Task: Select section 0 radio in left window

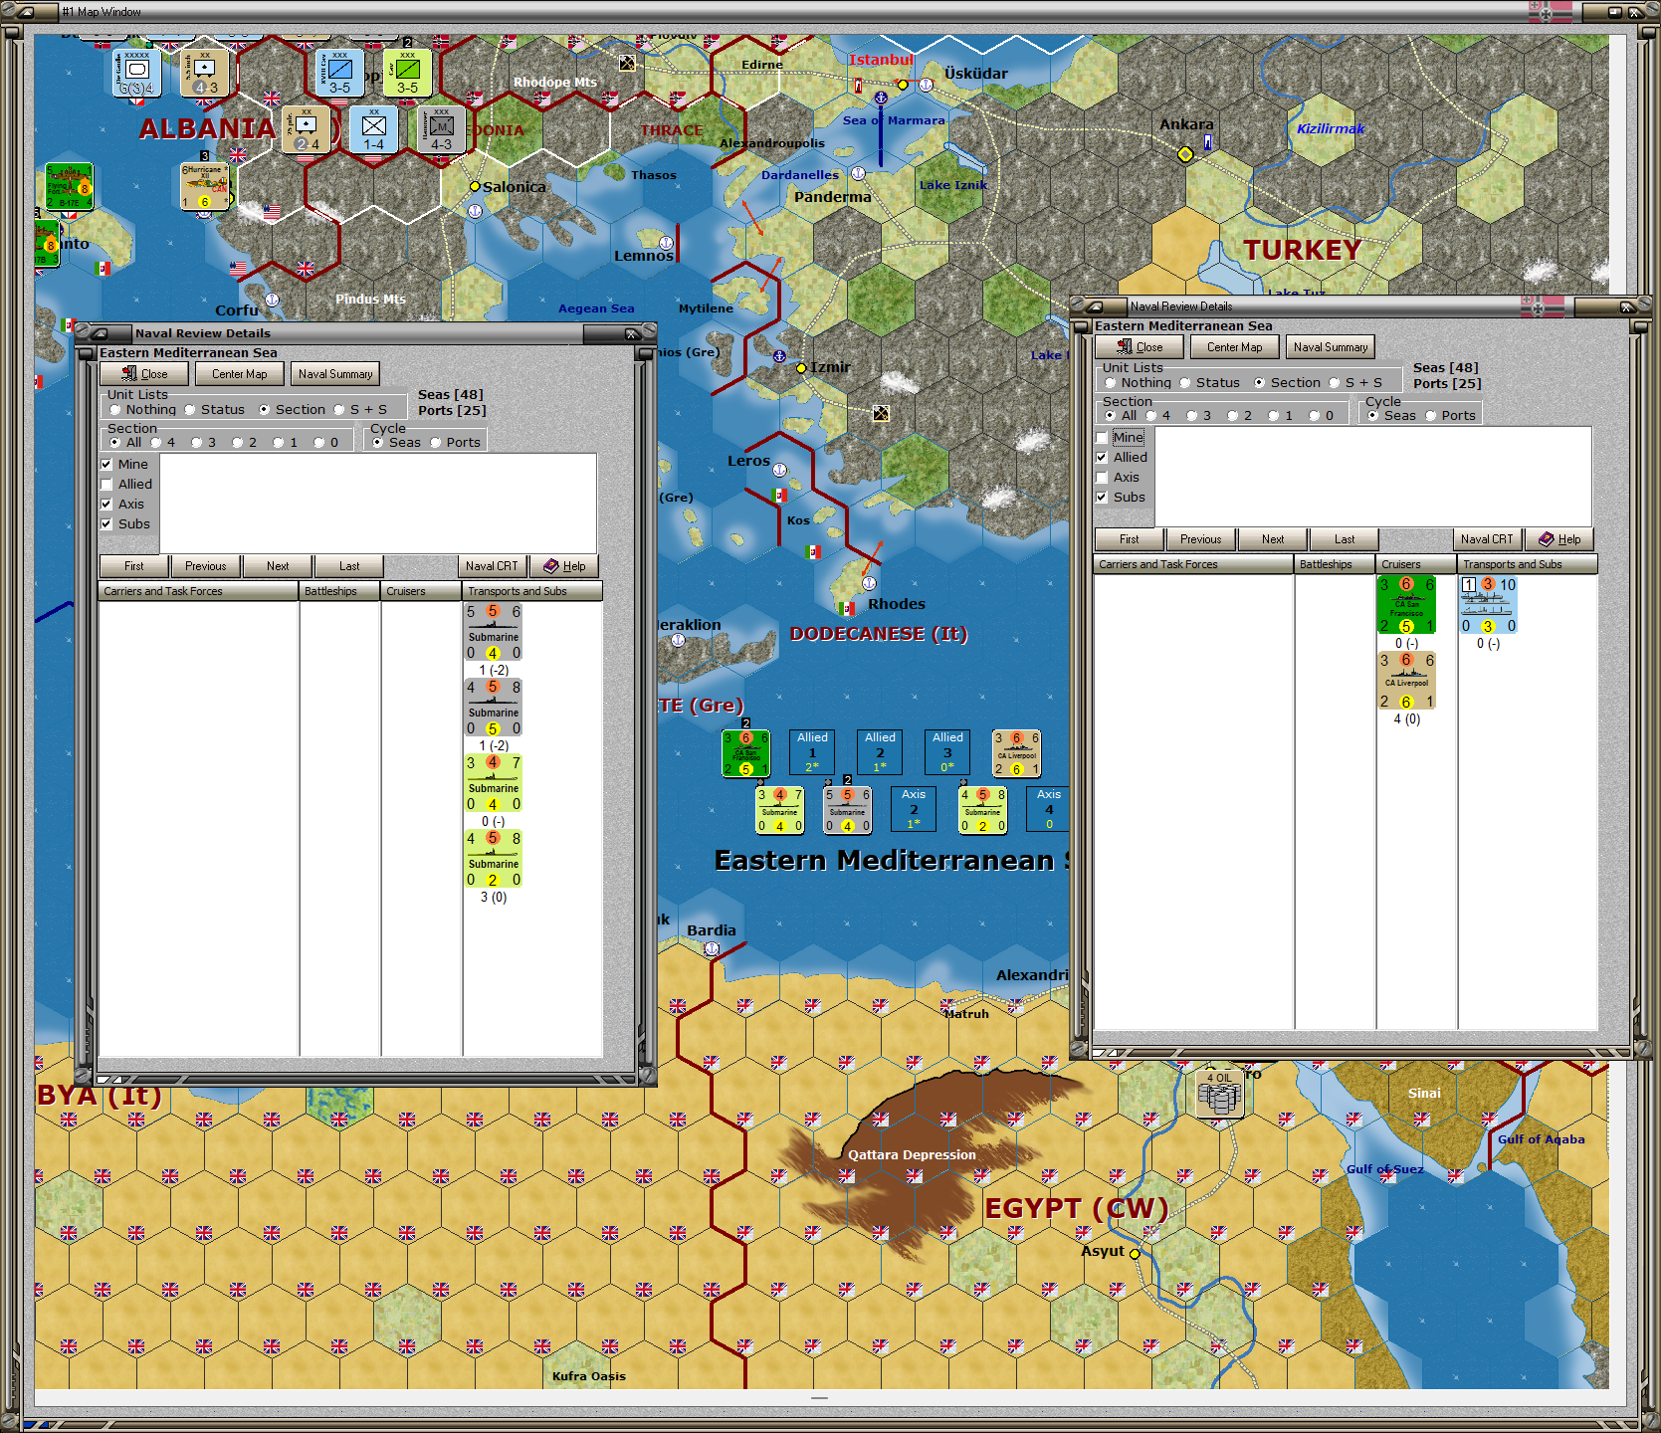Action: (x=319, y=443)
